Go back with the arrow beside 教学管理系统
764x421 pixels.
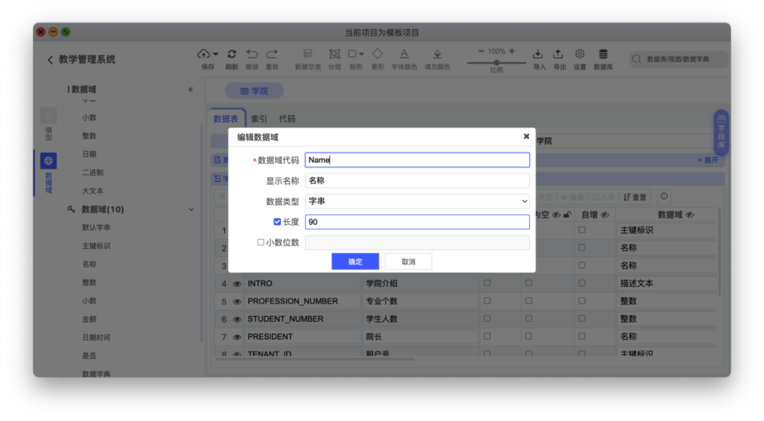50,59
